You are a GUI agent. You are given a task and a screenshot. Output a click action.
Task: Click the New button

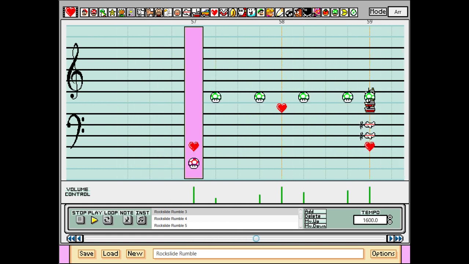pos(135,253)
